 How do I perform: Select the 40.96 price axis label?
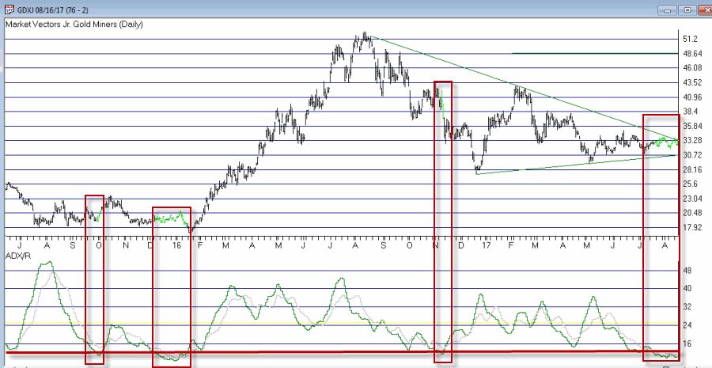[x=692, y=97]
